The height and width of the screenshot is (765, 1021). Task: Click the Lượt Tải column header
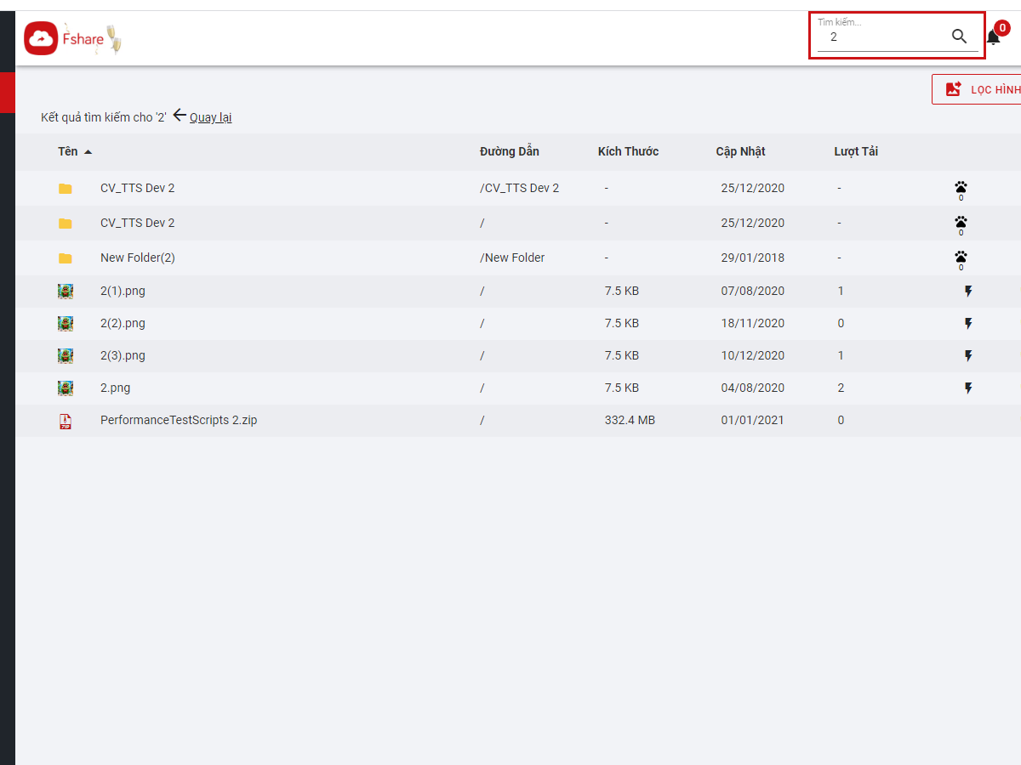[855, 151]
